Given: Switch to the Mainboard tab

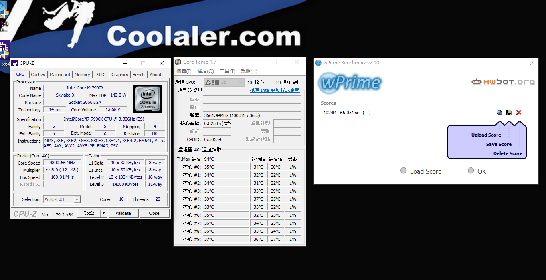Looking at the screenshot, I should coord(60,75).
